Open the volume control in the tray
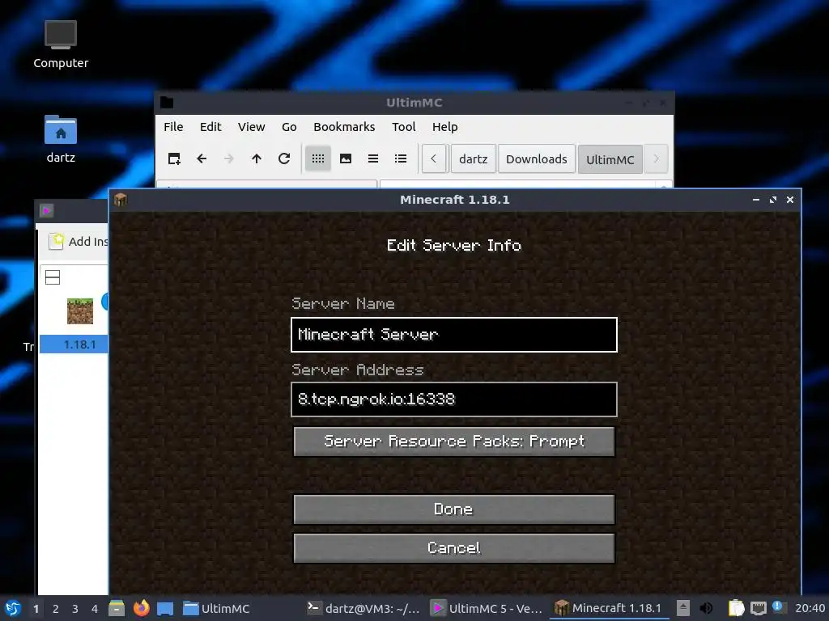This screenshot has width=829, height=621. pyautogui.click(x=706, y=608)
